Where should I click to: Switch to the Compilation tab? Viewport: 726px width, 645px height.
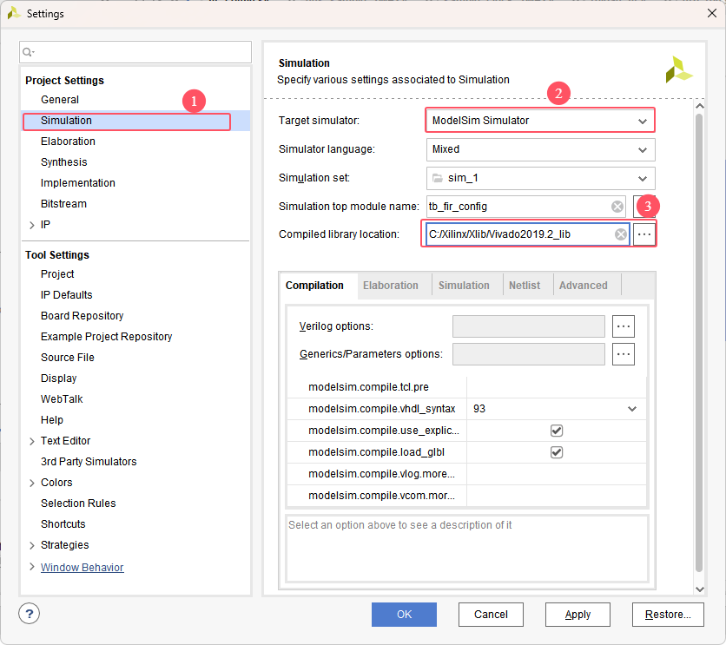coord(315,286)
